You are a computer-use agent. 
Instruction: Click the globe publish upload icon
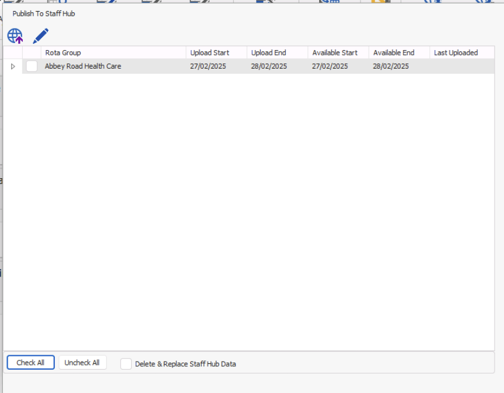pyautogui.click(x=15, y=36)
